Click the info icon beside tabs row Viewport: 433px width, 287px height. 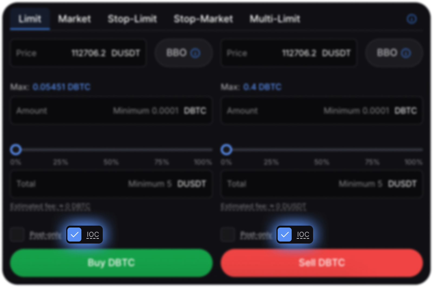click(x=412, y=19)
